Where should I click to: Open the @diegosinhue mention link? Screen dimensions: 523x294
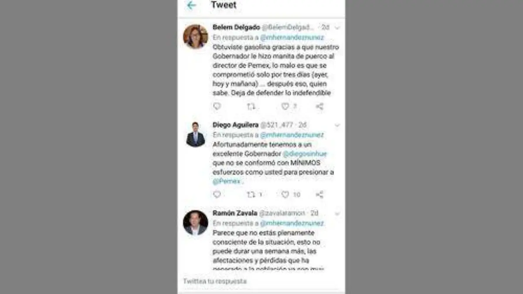305,154
